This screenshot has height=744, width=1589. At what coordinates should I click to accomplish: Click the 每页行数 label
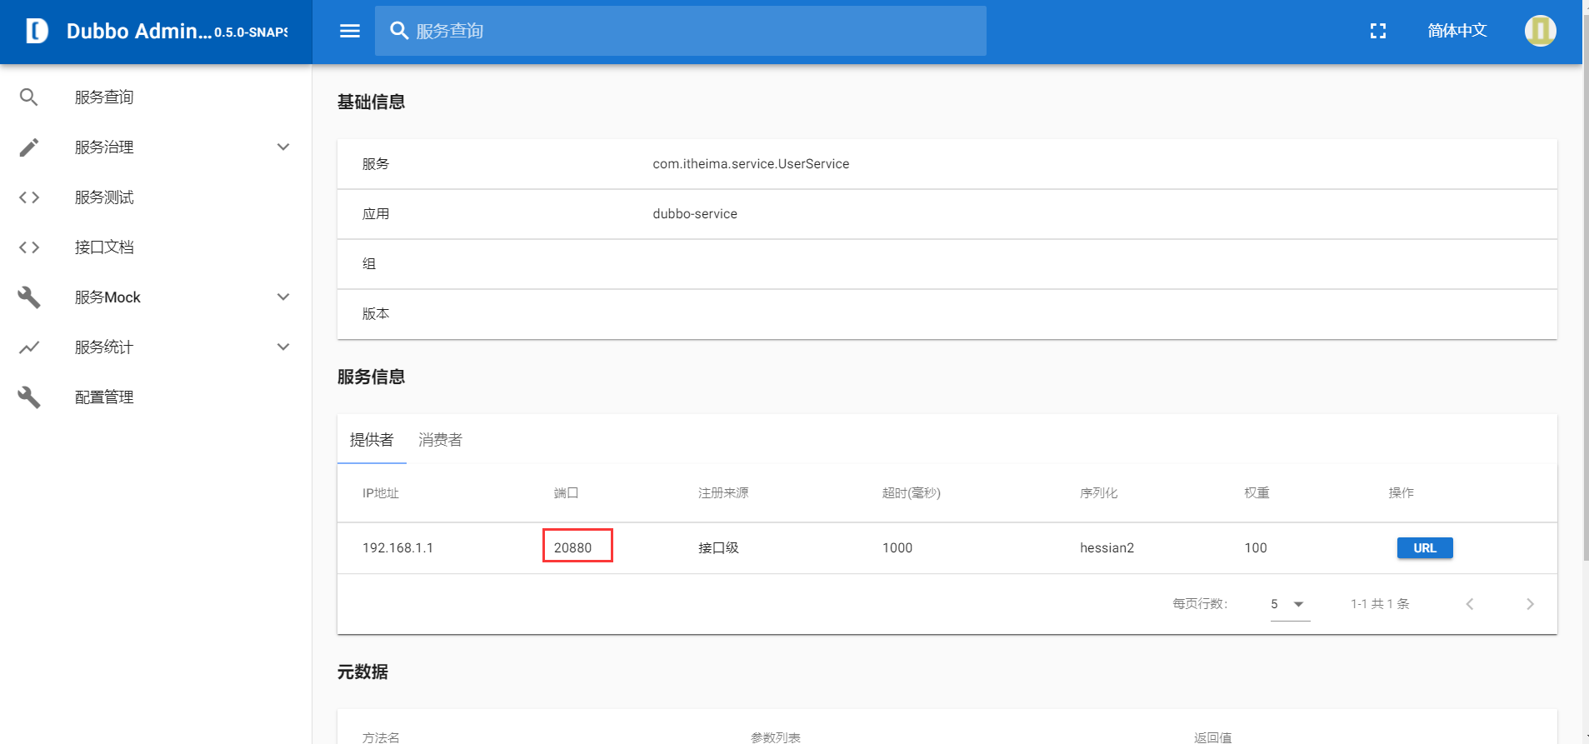pos(1200,604)
